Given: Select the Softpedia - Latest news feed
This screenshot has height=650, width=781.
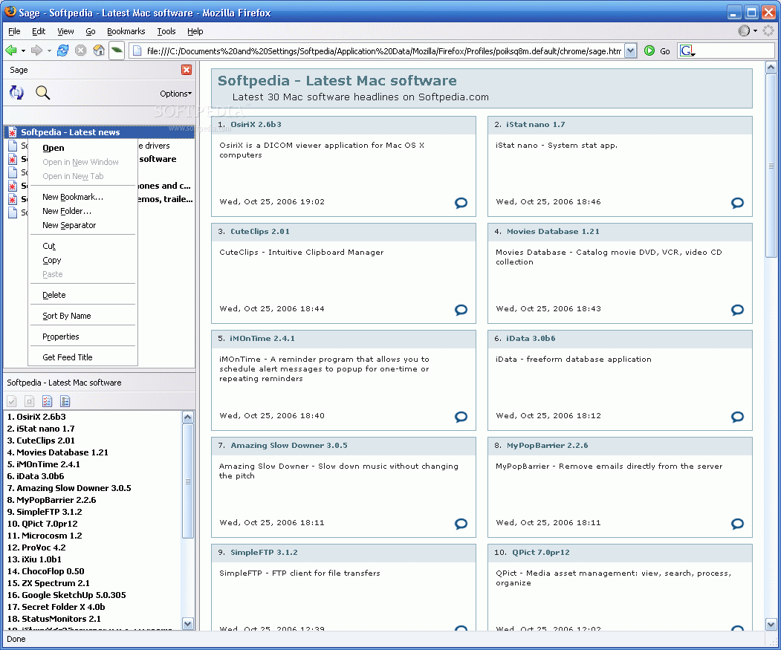Looking at the screenshot, I should tap(99, 132).
